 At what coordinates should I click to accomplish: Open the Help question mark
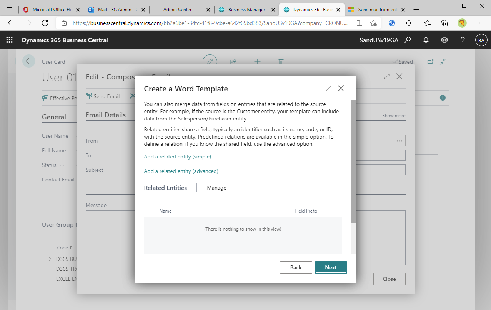463,40
